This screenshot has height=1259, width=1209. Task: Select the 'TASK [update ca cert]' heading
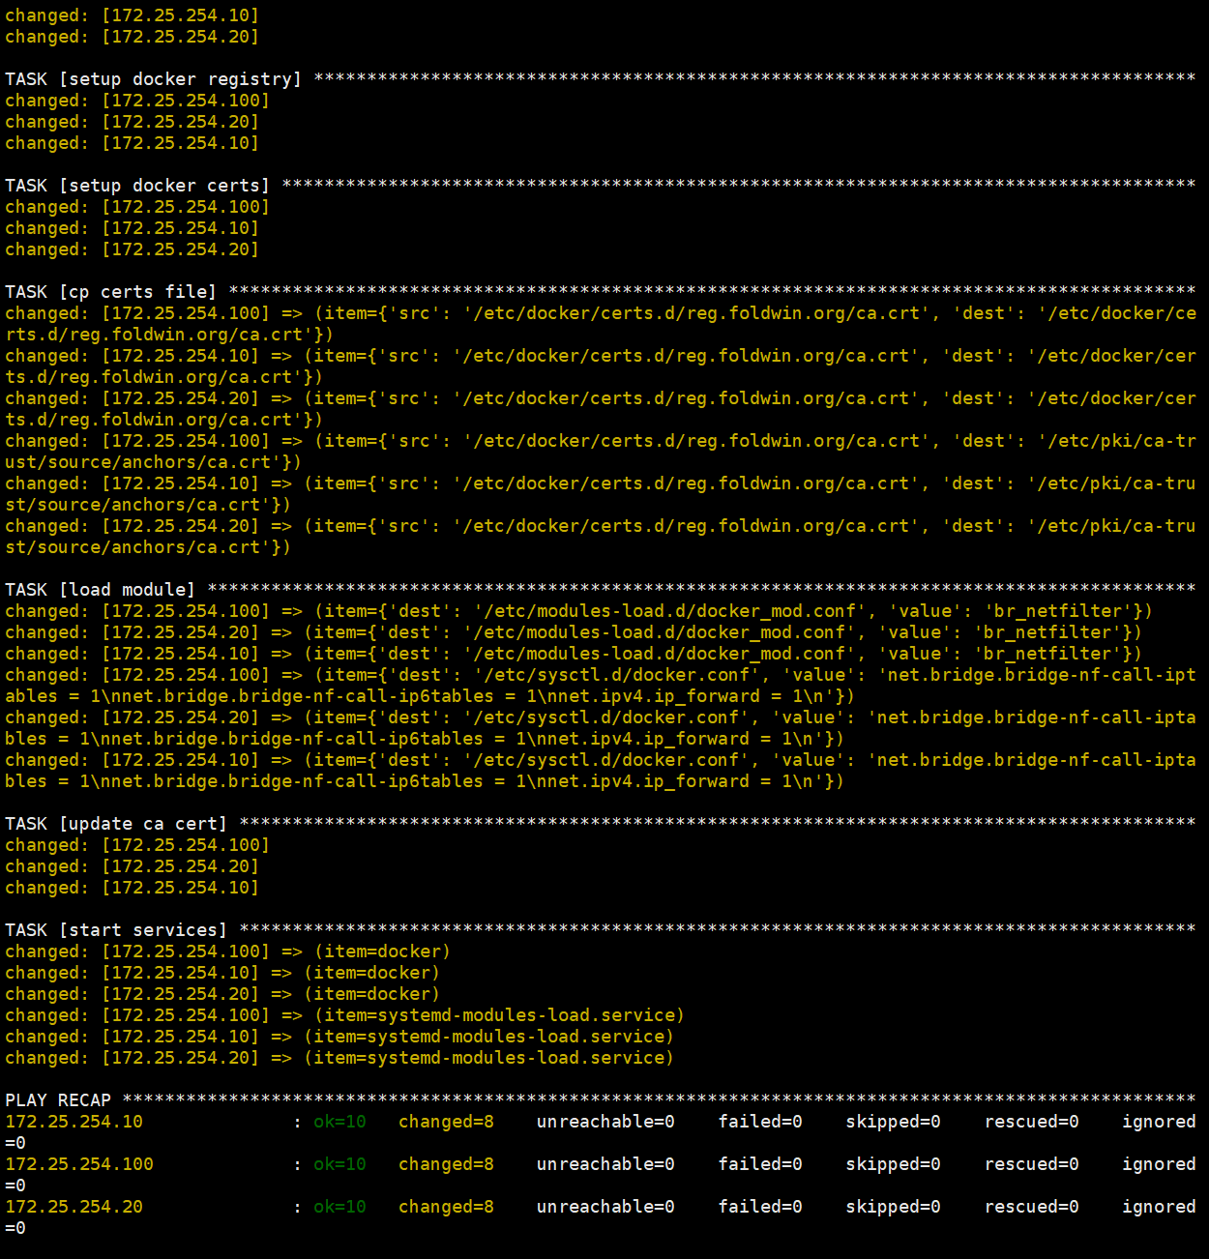(x=116, y=824)
